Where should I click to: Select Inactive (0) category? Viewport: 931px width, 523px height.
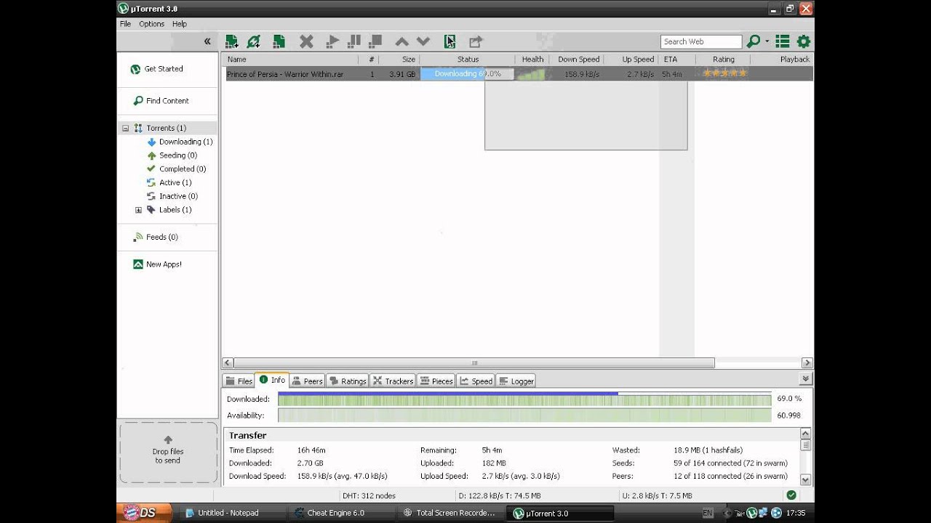(172, 196)
